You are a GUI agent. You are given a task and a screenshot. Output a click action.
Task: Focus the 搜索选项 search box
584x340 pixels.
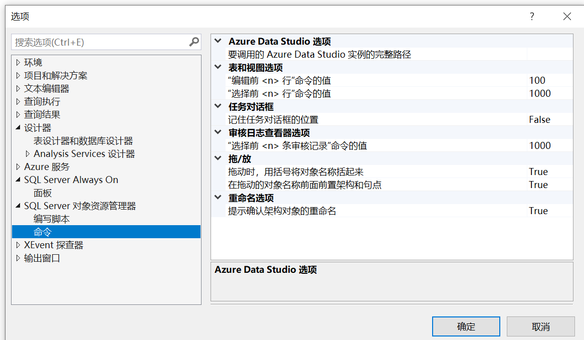coord(100,42)
